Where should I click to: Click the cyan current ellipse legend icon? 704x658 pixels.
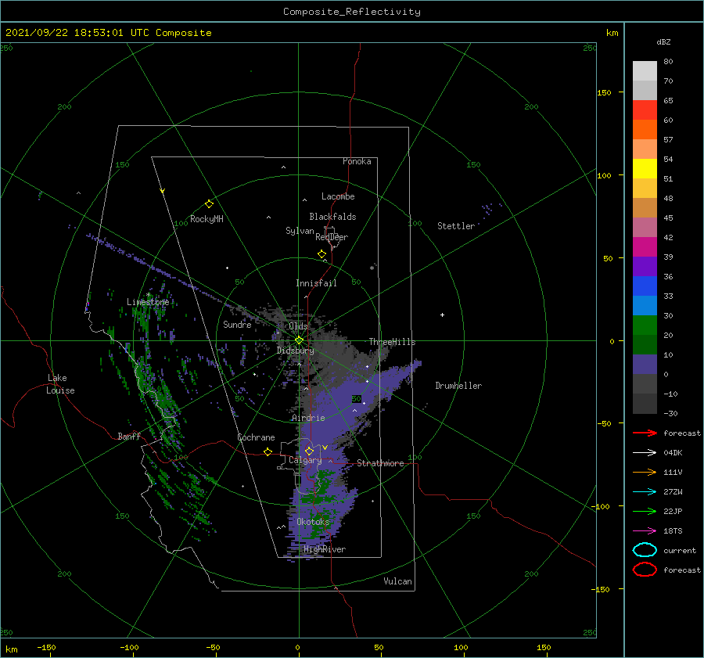(645, 550)
